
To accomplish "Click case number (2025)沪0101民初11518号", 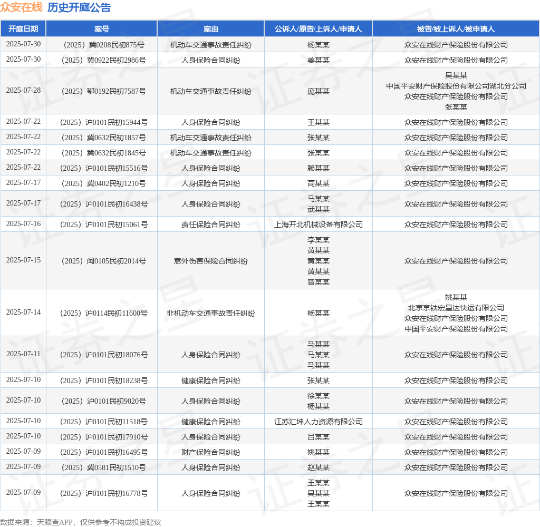I will coord(104,422).
